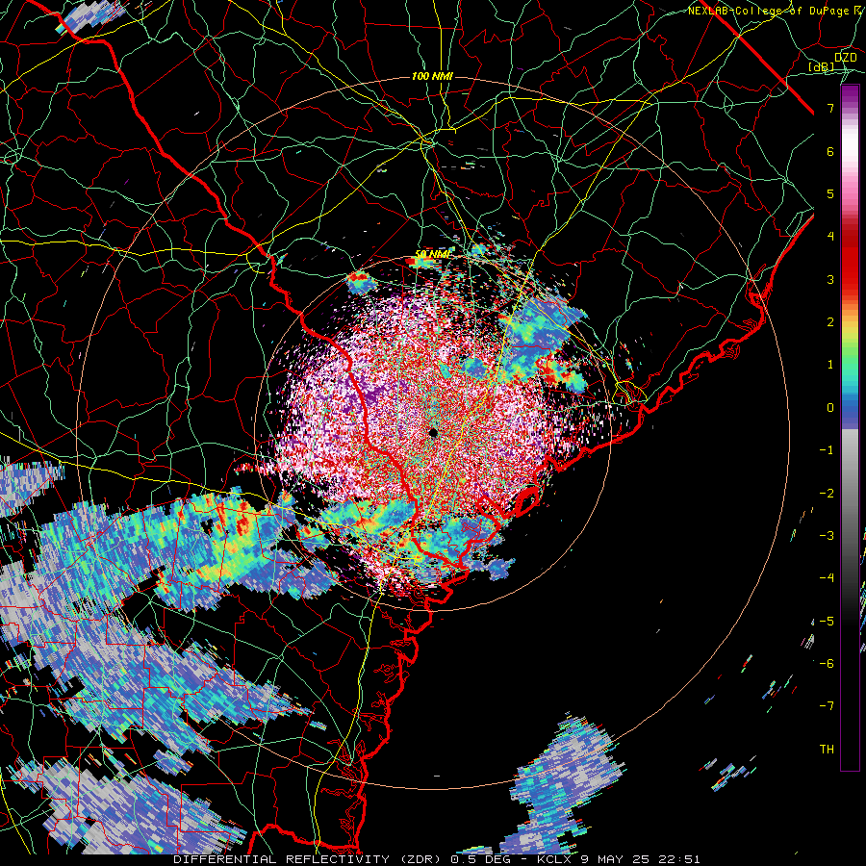Click the 2 value on the color scale
The image size is (866, 866).
click(x=830, y=322)
